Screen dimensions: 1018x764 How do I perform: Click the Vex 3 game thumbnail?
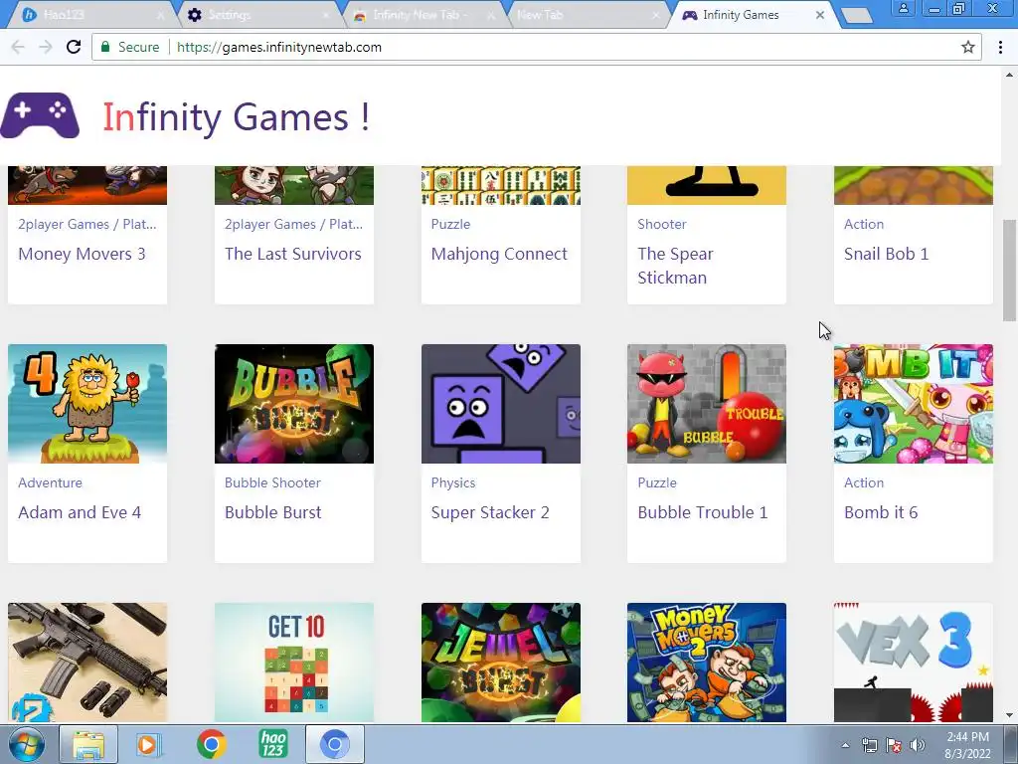[914, 662]
